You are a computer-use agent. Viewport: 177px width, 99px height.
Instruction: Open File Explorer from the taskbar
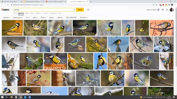click(x=12, y=97)
